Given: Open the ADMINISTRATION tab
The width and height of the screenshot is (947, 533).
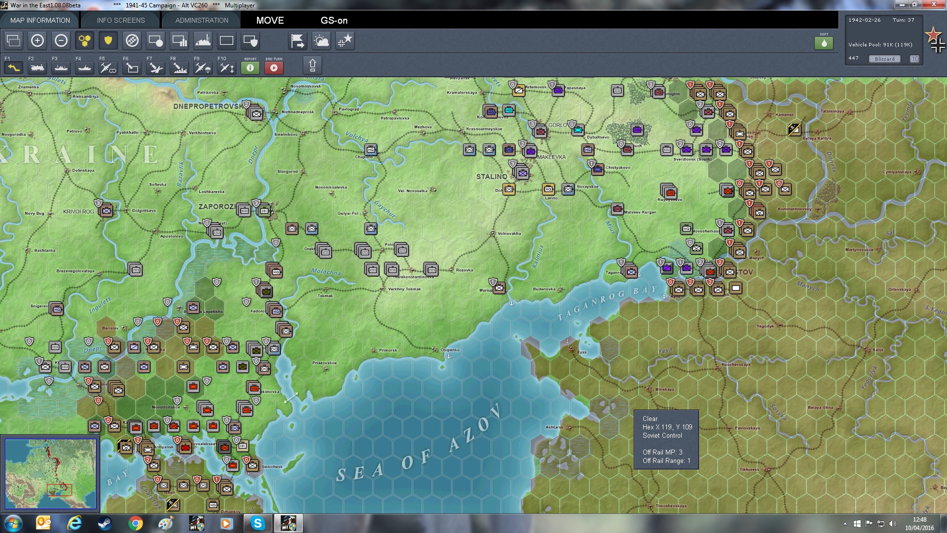Looking at the screenshot, I should pyautogui.click(x=202, y=20).
